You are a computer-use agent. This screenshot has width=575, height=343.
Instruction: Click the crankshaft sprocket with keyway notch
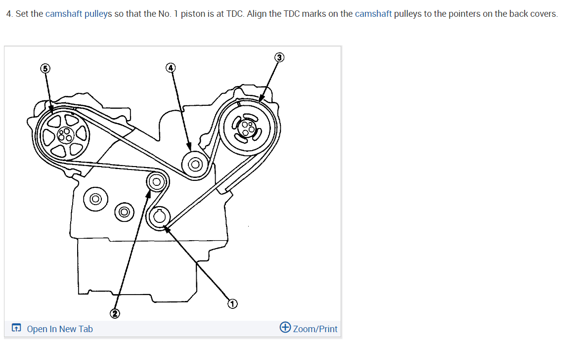159,217
